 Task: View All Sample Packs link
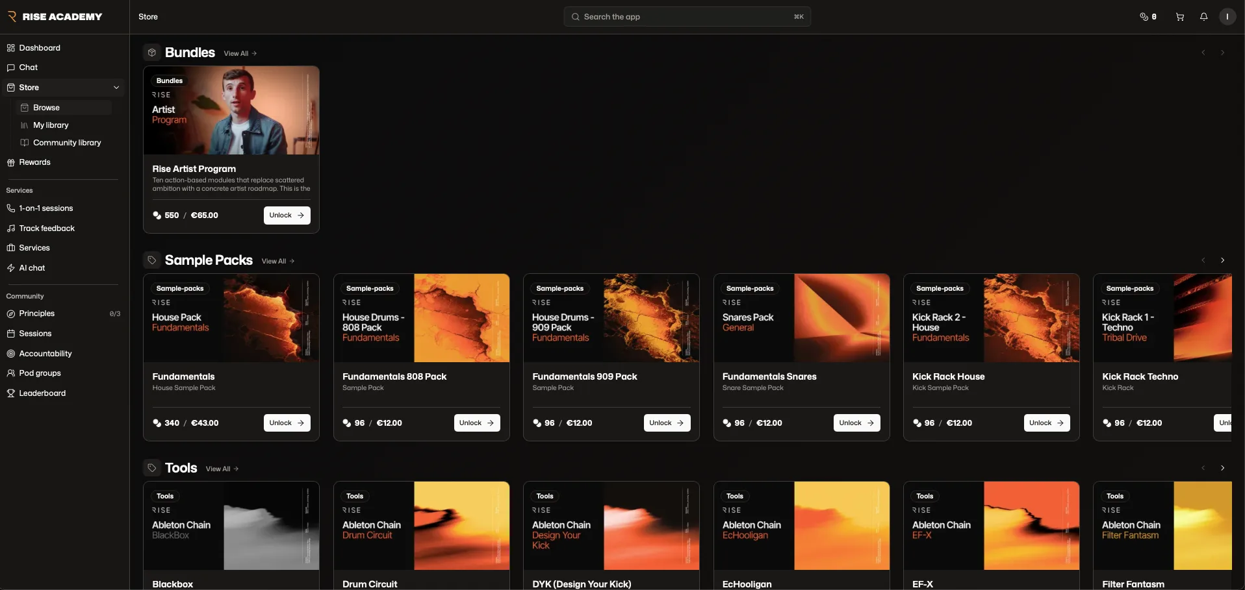pyautogui.click(x=278, y=261)
